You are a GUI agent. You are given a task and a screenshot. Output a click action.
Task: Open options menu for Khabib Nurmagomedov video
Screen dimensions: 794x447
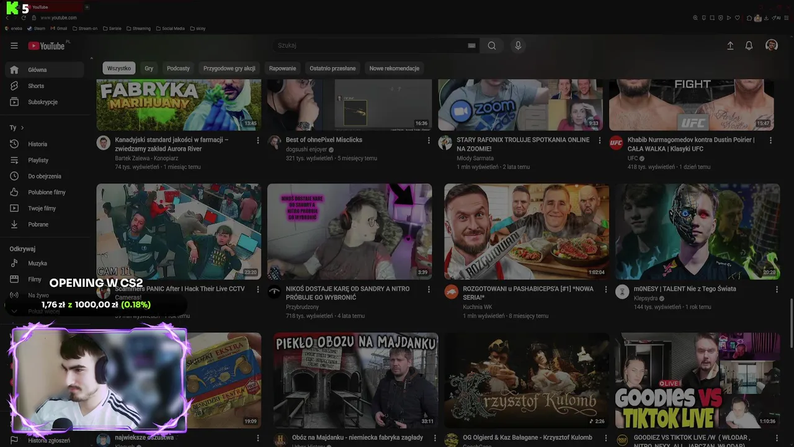click(770, 141)
